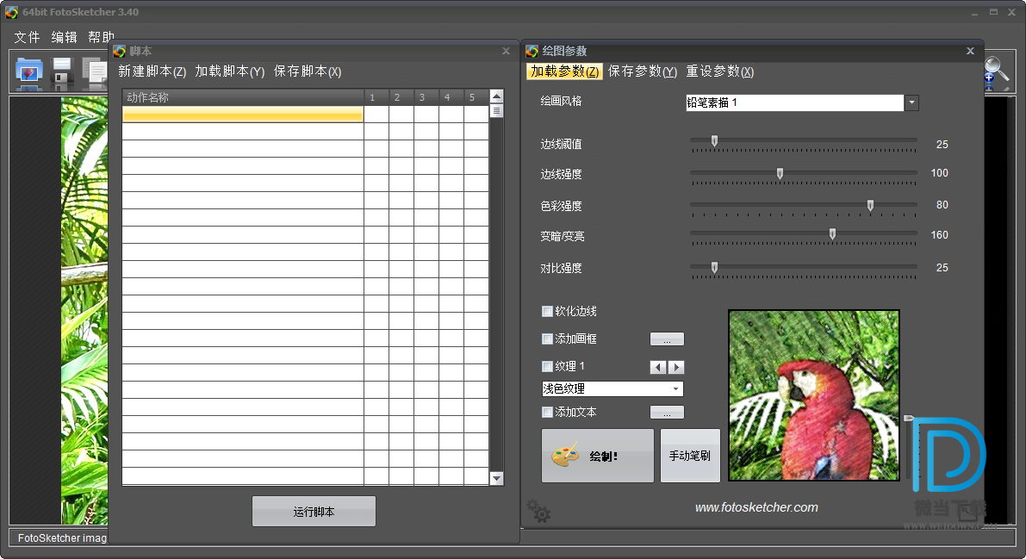Click the 绘制! palette draw button
The width and height of the screenshot is (1026, 559).
(x=597, y=456)
